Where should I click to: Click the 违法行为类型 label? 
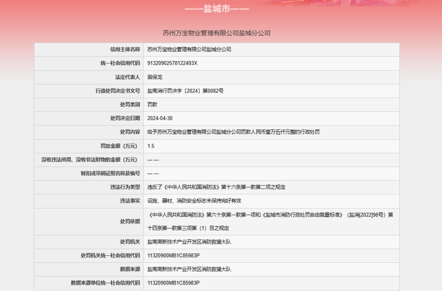pos(125,187)
